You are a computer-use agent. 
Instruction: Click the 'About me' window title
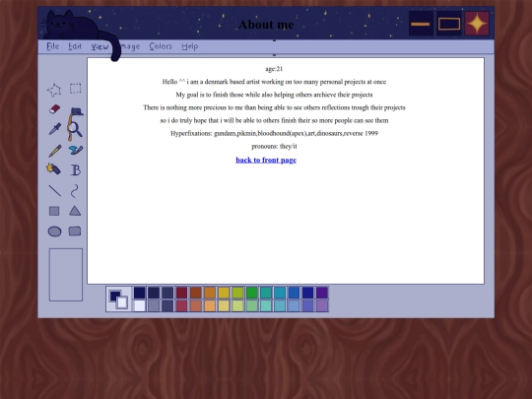point(266,25)
